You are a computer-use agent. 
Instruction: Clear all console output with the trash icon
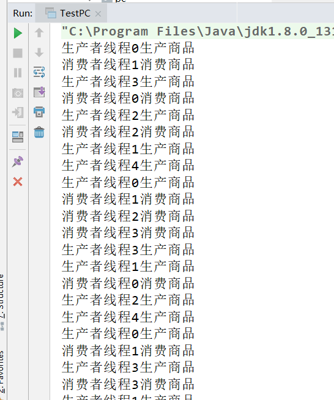click(39, 132)
